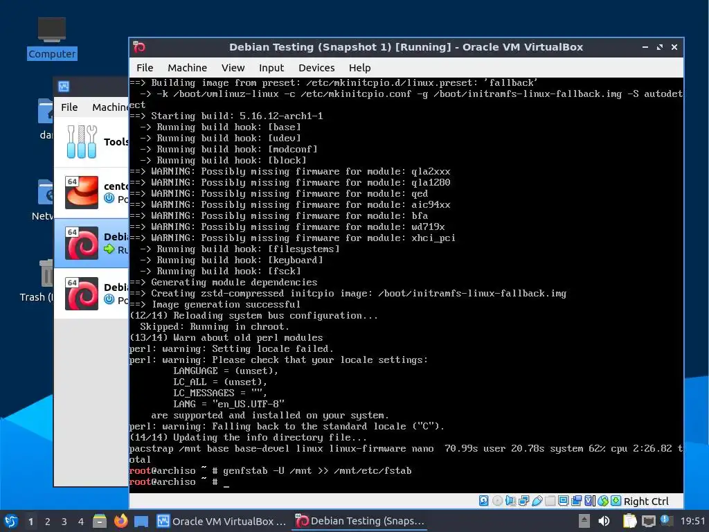Open the File menu in the Debian VM window
The height and width of the screenshot is (532, 709).
(x=145, y=68)
